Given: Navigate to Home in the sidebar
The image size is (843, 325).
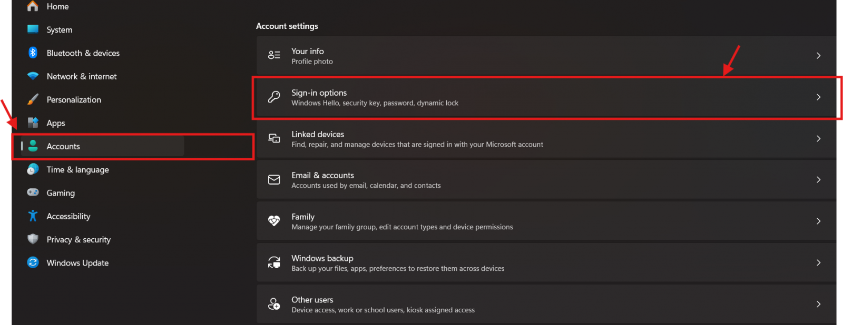Looking at the screenshot, I should pyautogui.click(x=57, y=7).
